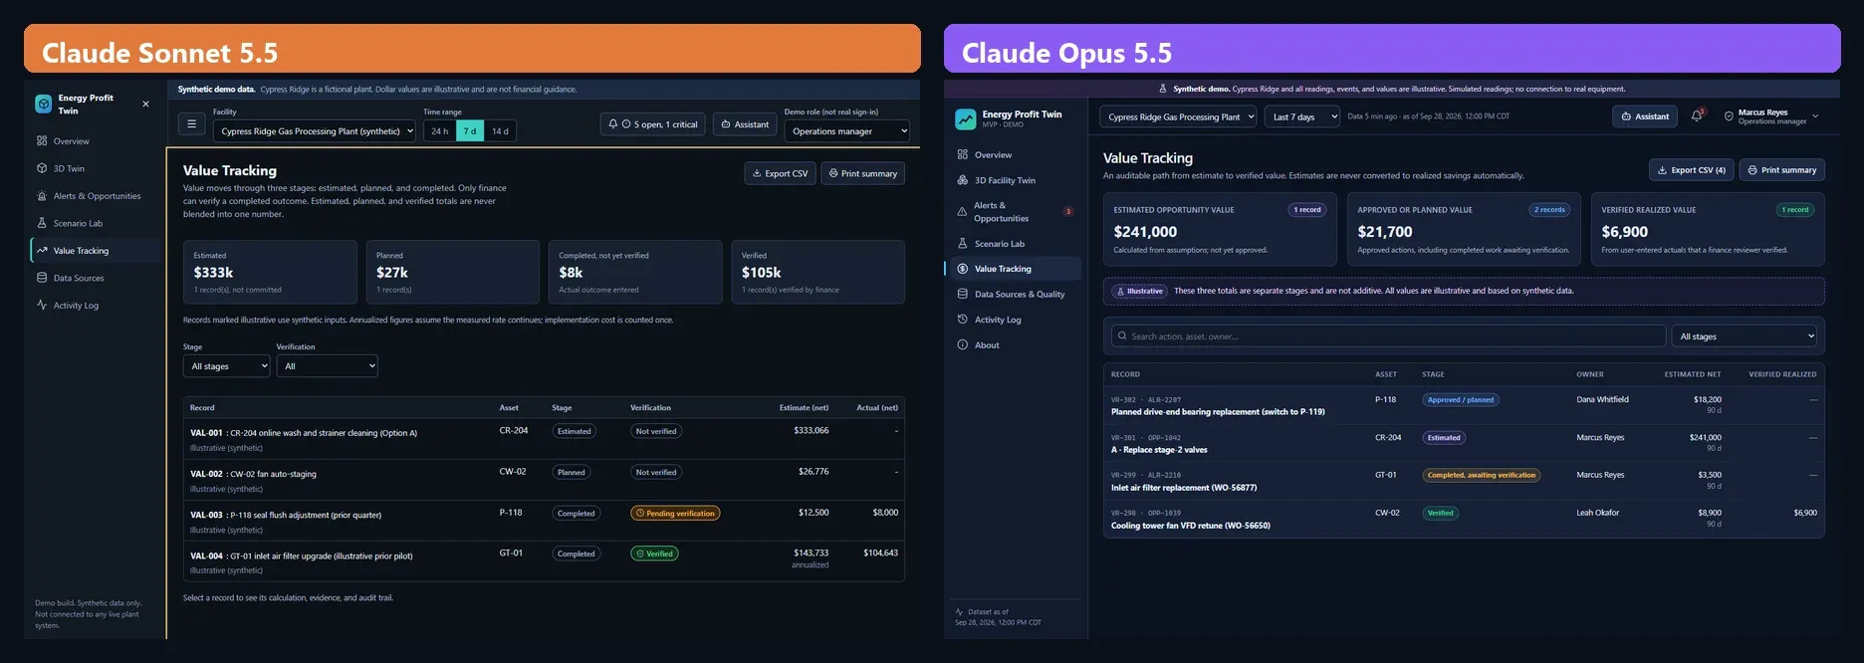Select row 'Inlet air filter replacement (WO-56877)'
The image size is (1864, 663).
[x=1464, y=482]
